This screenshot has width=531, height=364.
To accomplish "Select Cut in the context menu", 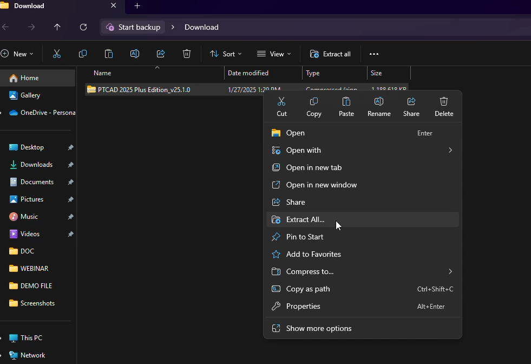I will 281,107.
